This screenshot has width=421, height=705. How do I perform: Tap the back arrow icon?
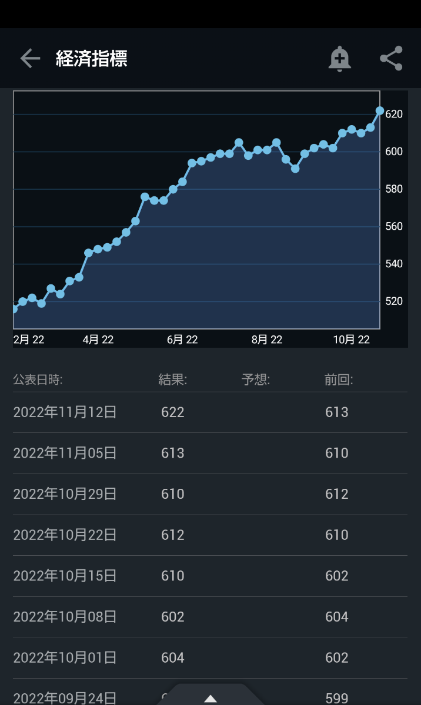[30, 59]
